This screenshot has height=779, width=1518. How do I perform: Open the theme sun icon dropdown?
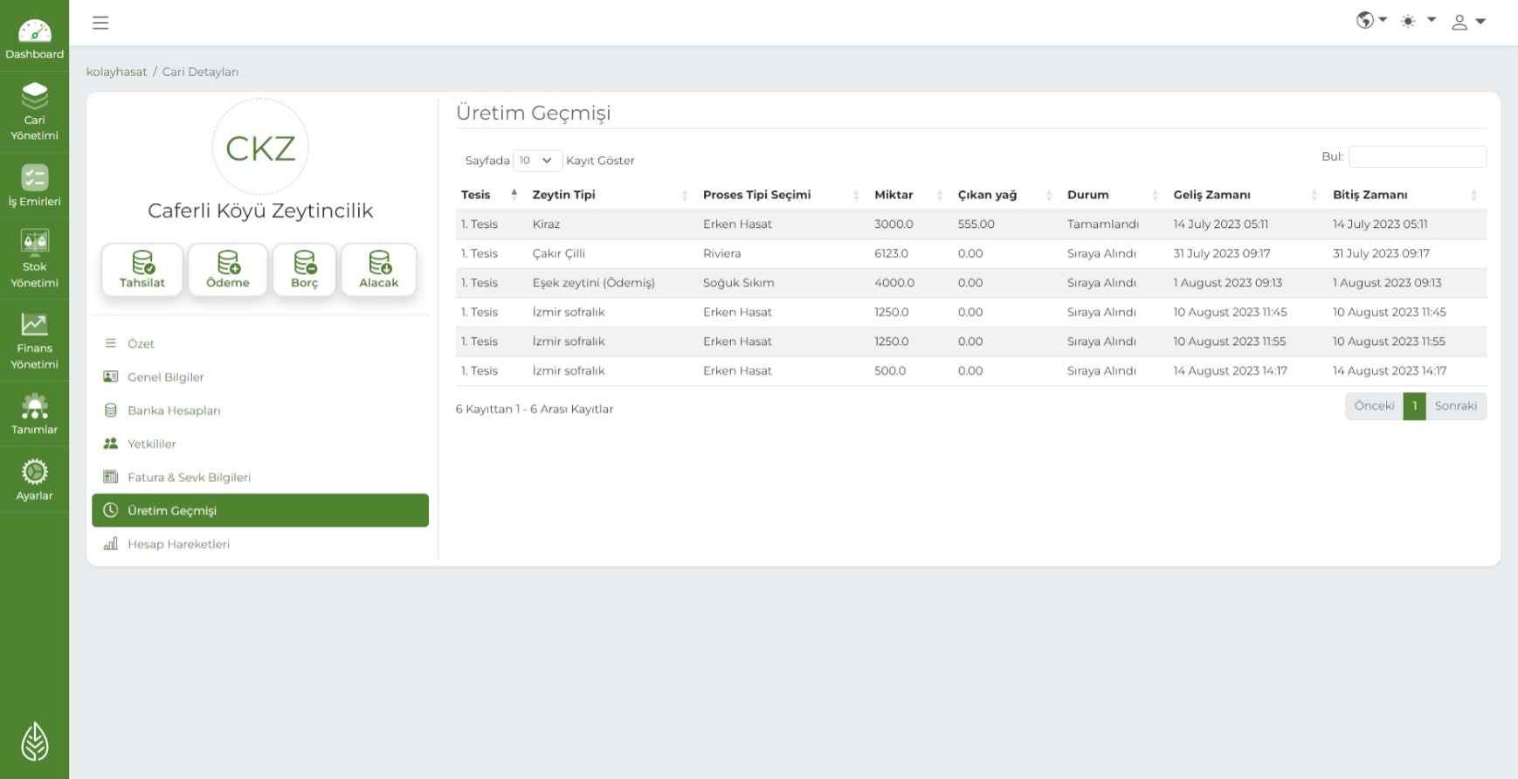click(x=1418, y=20)
